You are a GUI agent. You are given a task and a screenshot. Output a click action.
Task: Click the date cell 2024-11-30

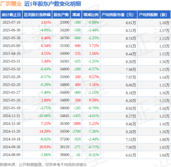[x=11, y=124]
